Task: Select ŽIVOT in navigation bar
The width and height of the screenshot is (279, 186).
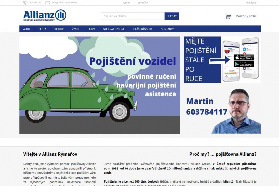Action: (76, 29)
